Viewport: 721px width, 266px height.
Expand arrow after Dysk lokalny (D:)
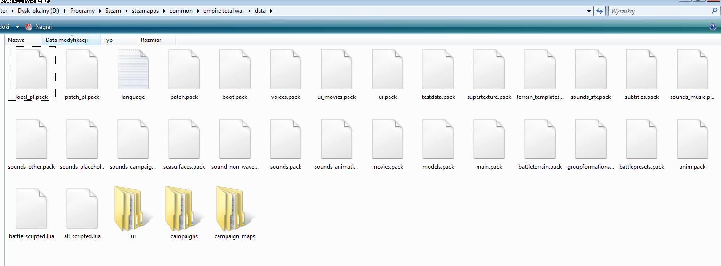65,11
